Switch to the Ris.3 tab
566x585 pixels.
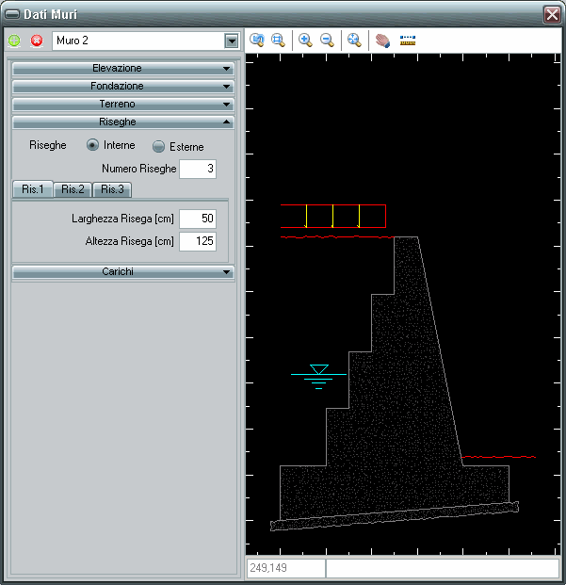(x=112, y=189)
